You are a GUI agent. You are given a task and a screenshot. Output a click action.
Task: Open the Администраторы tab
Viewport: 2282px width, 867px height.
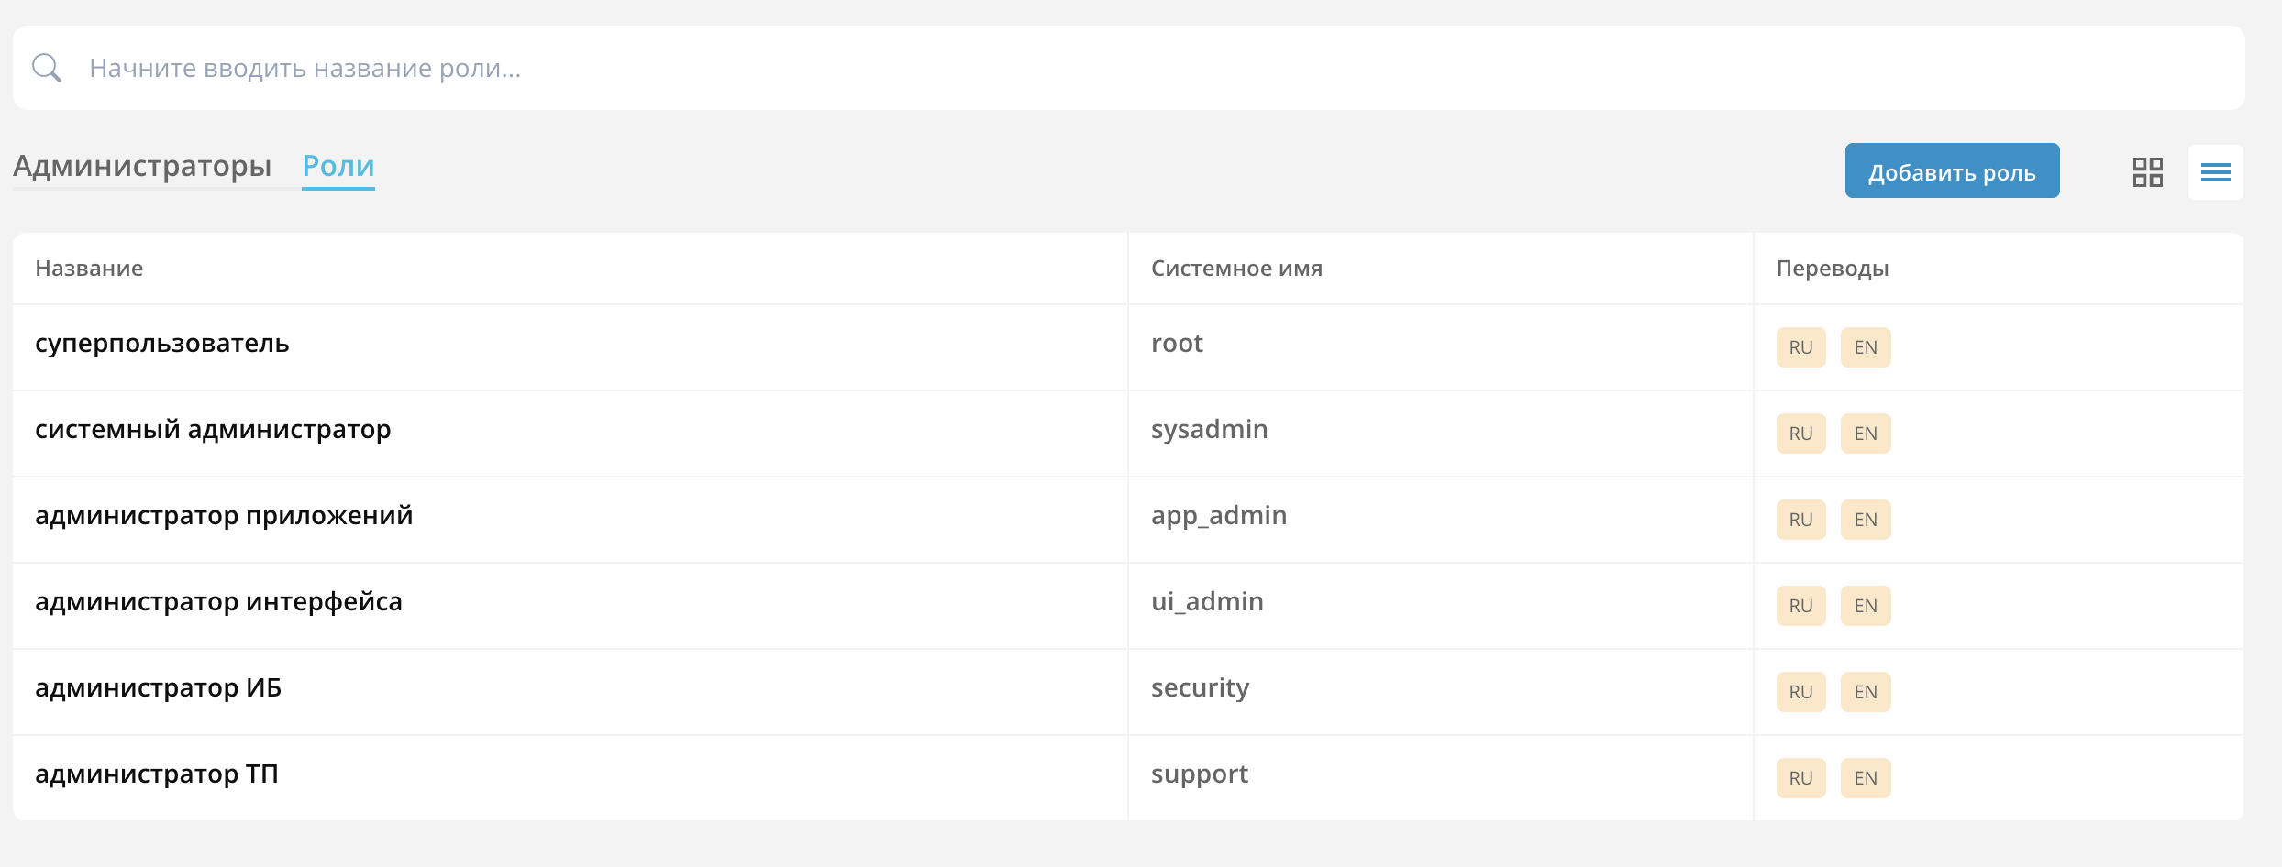(x=142, y=166)
